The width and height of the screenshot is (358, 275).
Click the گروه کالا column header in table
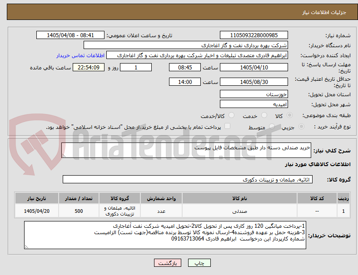coord(119,198)
